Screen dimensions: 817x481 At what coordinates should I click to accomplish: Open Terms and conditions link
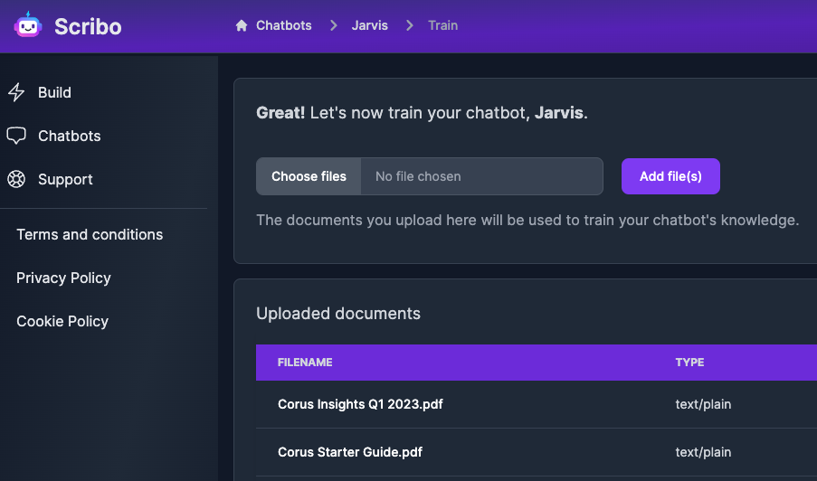(x=90, y=235)
